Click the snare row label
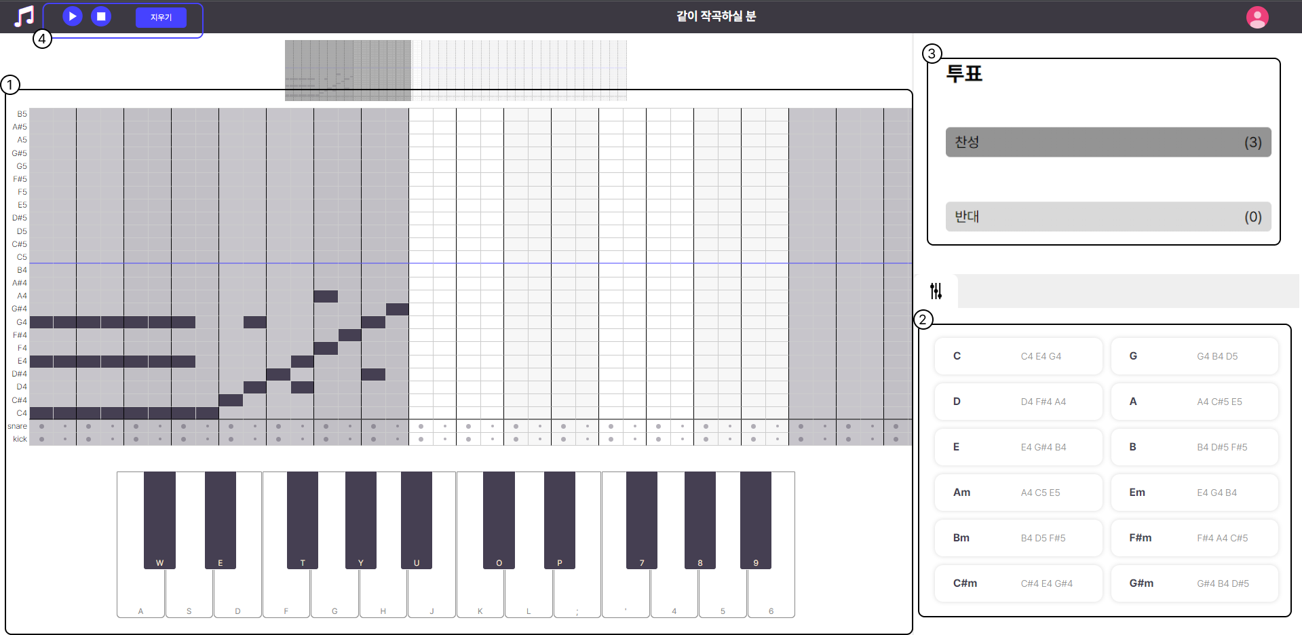 pyautogui.click(x=18, y=426)
